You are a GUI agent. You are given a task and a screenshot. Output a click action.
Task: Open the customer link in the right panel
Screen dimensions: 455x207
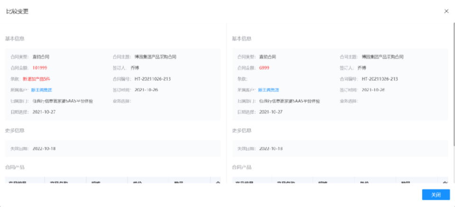coord(268,90)
